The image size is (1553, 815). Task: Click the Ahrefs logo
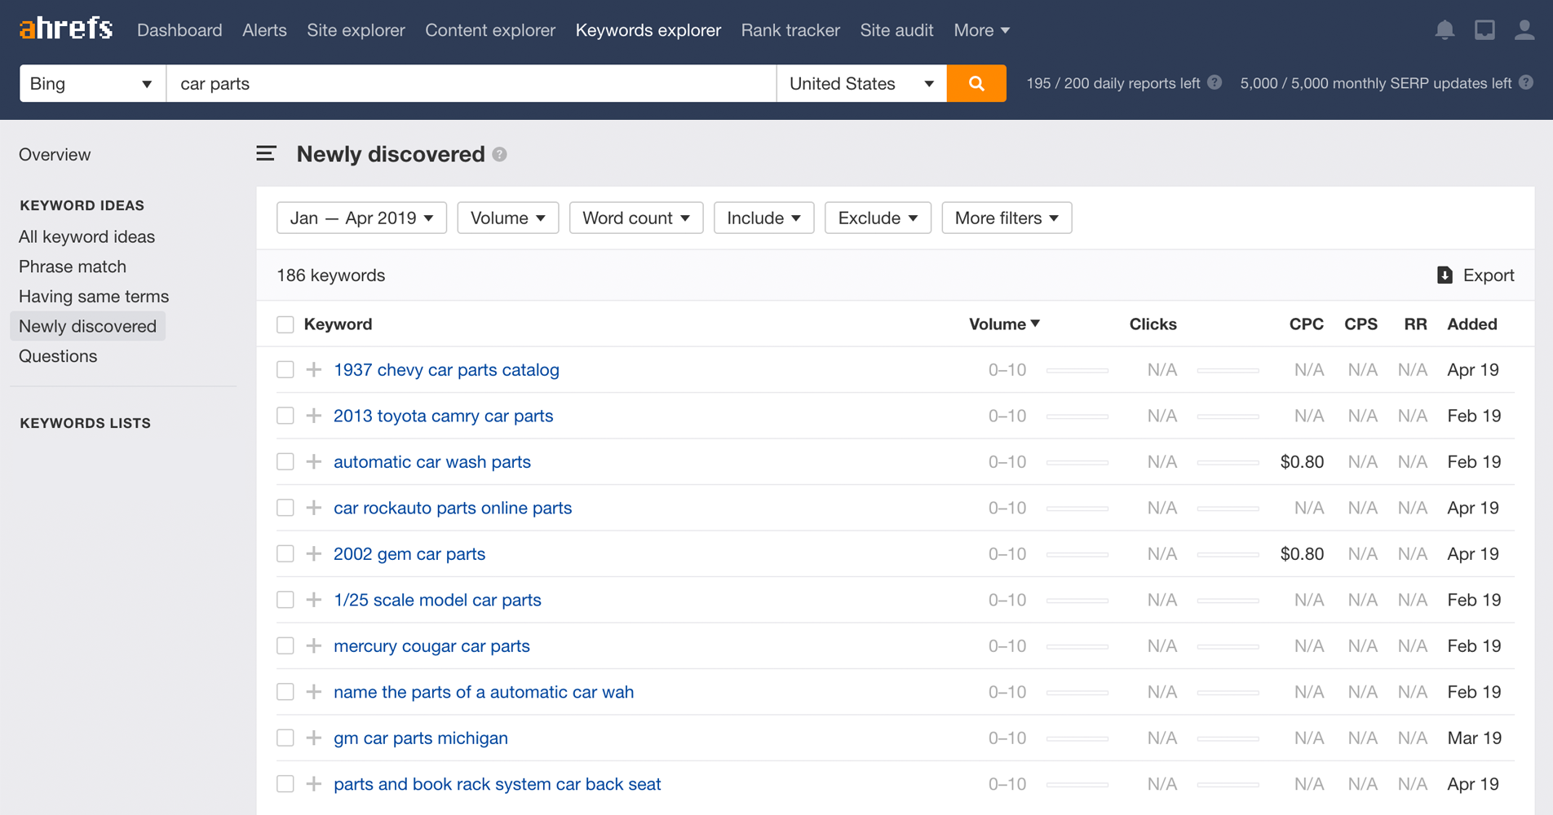(65, 28)
